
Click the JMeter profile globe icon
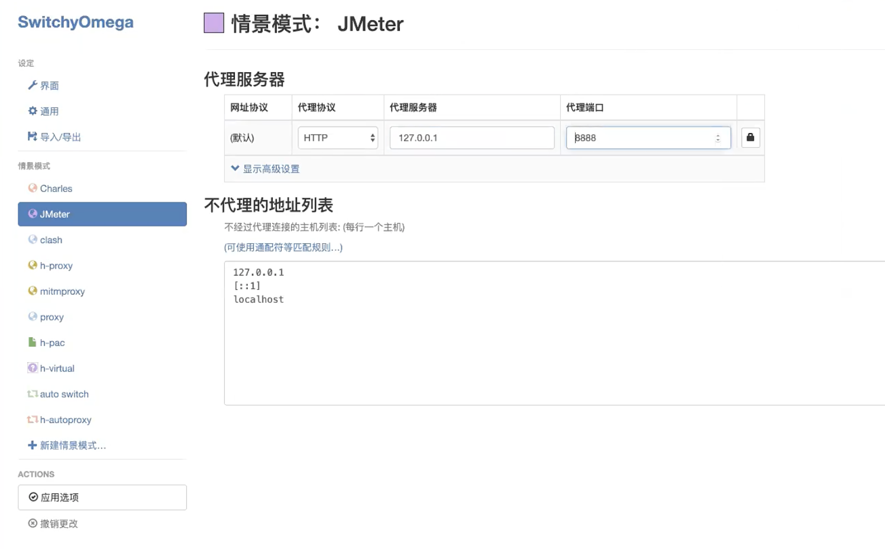(x=33, y=214)
